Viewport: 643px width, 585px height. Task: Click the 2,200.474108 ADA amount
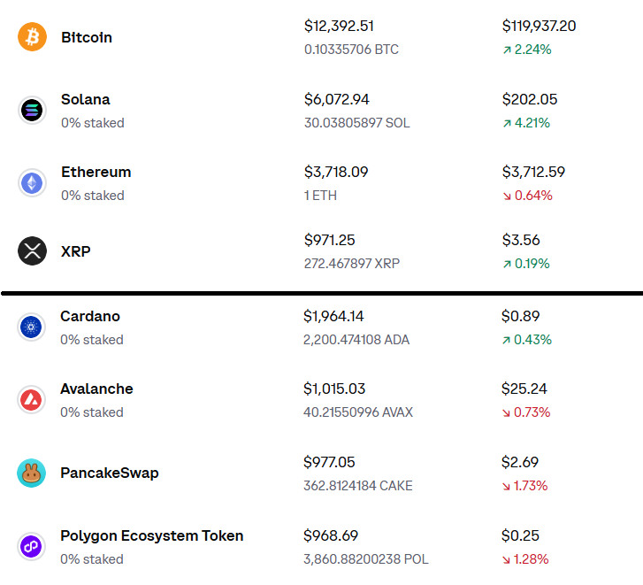click(x=356, y=340)
